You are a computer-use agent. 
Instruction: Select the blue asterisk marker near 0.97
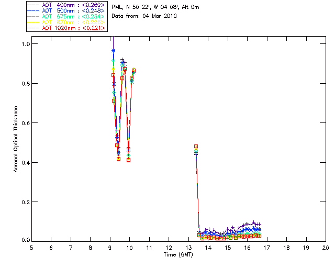click(x=113, y=51)
